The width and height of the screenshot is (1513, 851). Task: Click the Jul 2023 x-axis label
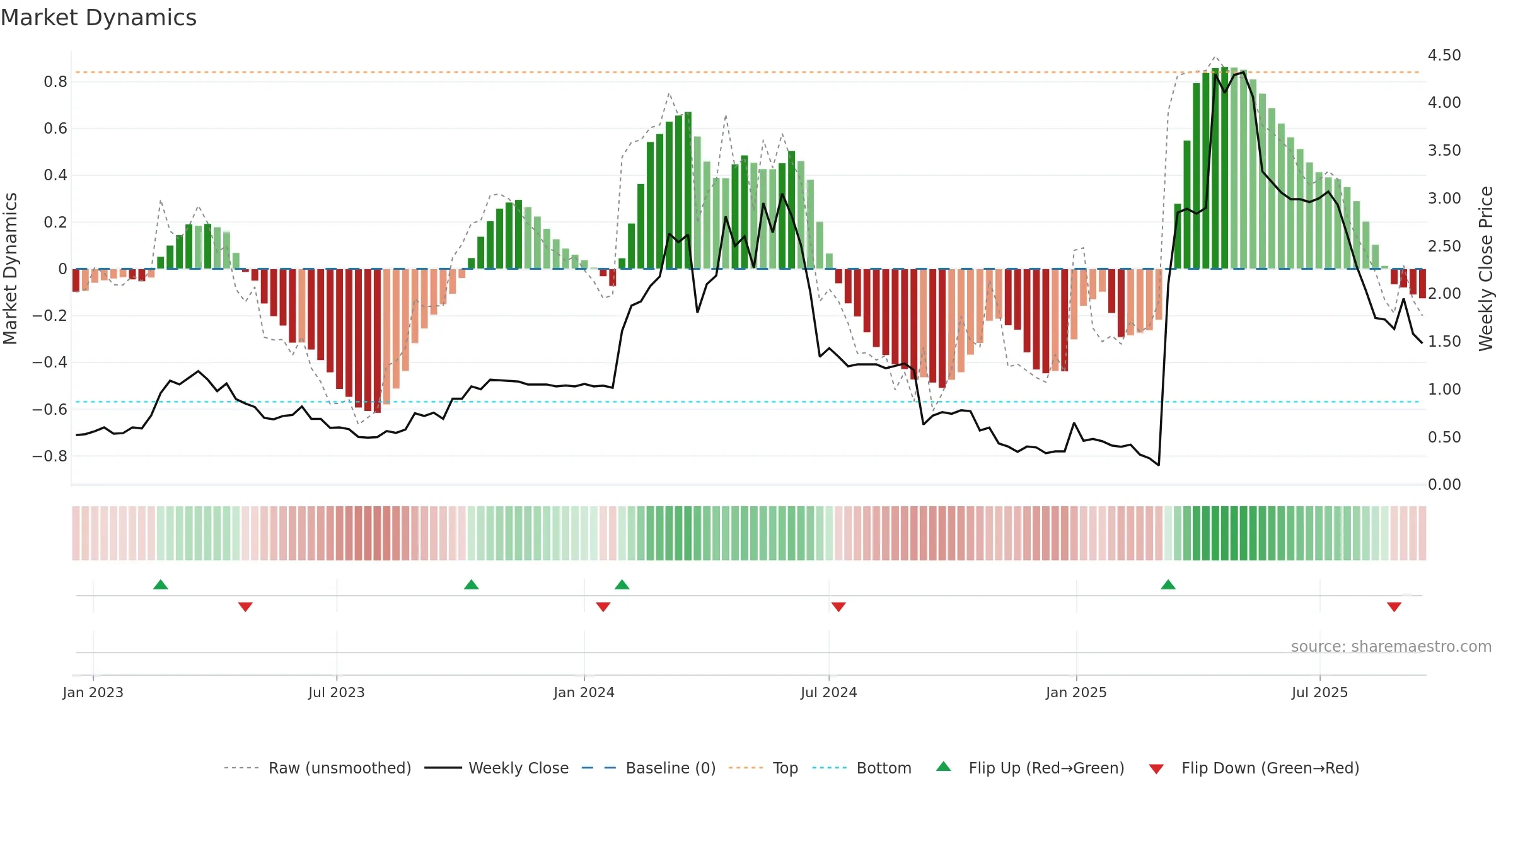(x=337, y=692)
